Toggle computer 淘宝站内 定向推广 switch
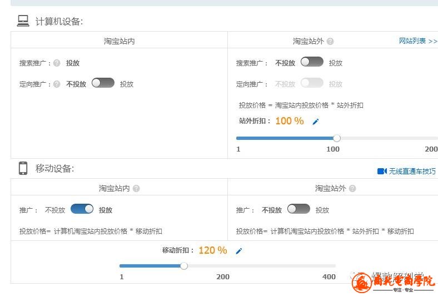The width and height of the screenshot is (438, 297). coord(103,83)
